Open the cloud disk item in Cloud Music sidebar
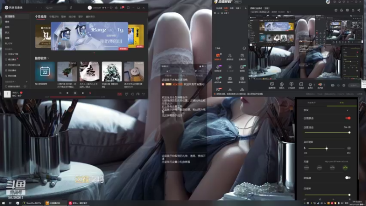Screen dimensions: 366x206 point(13,65)
